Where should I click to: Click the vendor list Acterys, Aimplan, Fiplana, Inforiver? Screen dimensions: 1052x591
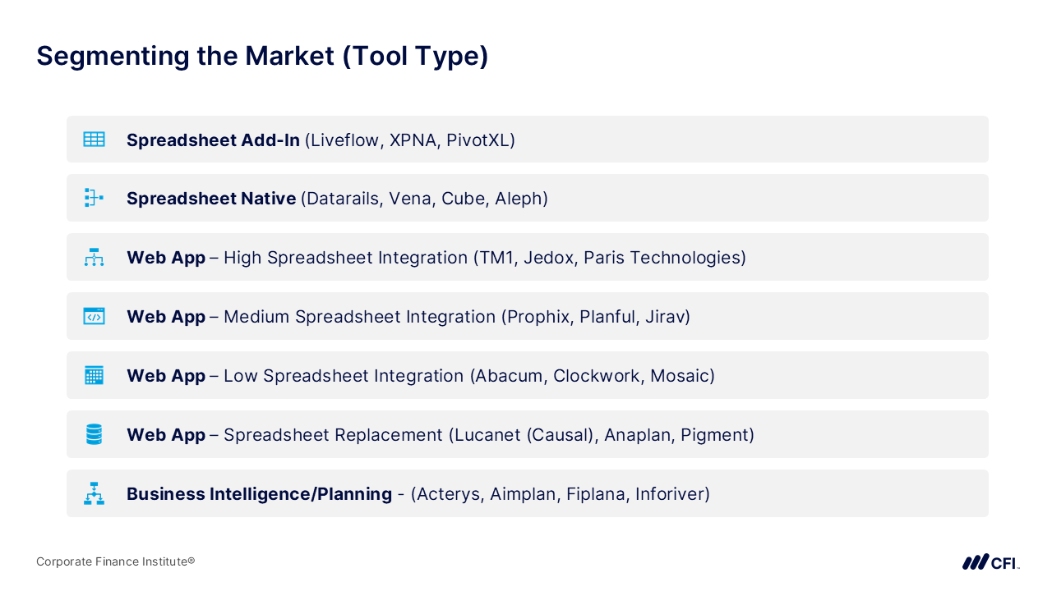click(x=561, y=494)
